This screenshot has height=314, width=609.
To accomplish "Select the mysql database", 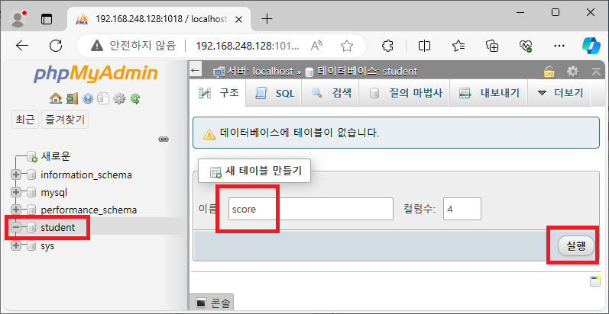I will click(x=54, y=192).
